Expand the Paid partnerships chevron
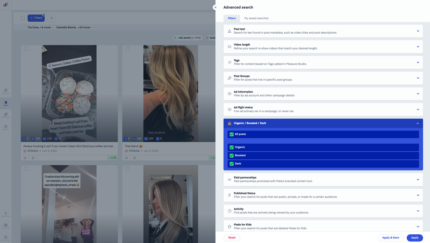This screenshot has width=430, height=243. point(418,179)
